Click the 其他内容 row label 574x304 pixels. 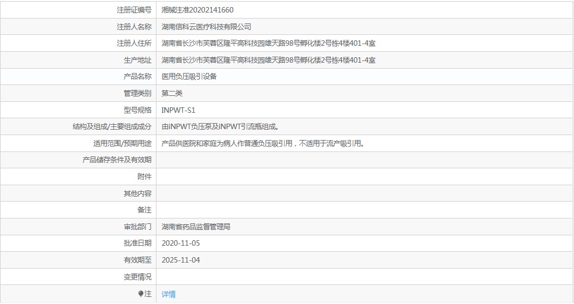137,193
